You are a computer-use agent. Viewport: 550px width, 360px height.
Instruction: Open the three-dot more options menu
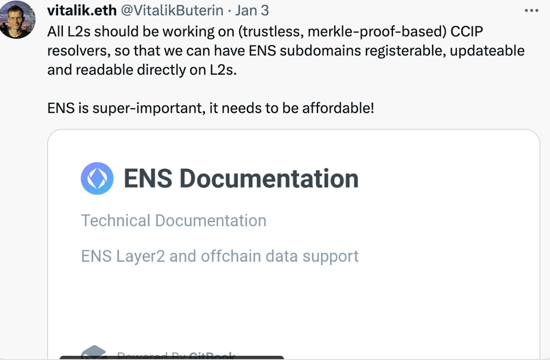531,10
